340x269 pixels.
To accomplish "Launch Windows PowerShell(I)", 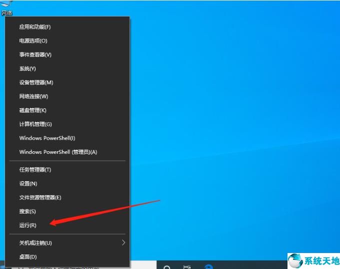I will [x=67, y=138].
